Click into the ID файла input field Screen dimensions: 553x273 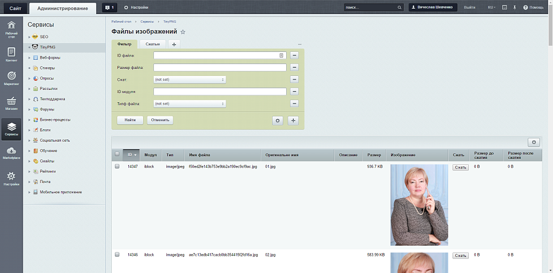pyautogui.click(x=220, y=55)
